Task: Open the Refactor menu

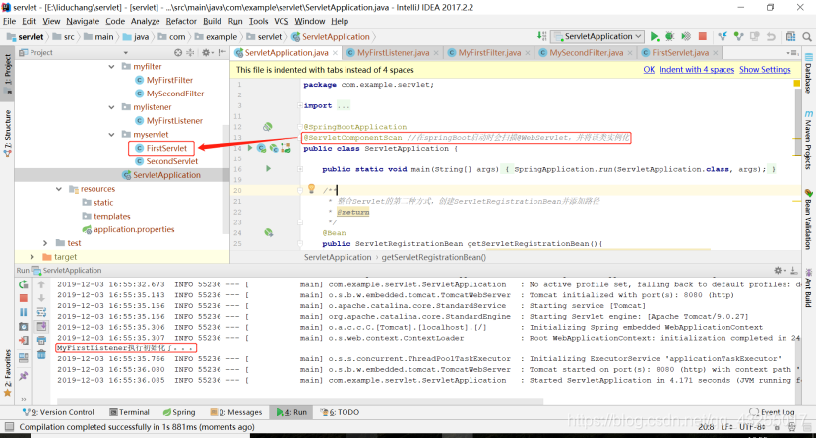Action: [x=181, y=21]
